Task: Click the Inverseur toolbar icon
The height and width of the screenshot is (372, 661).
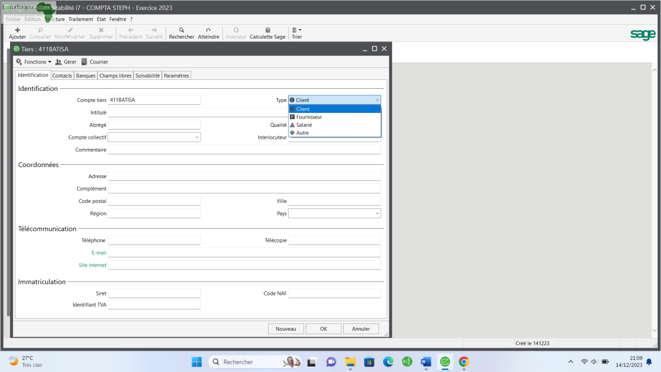Action: tap(236, 30)
